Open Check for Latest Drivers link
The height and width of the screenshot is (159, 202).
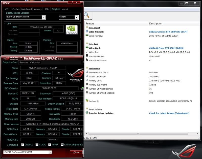[169, 113]
